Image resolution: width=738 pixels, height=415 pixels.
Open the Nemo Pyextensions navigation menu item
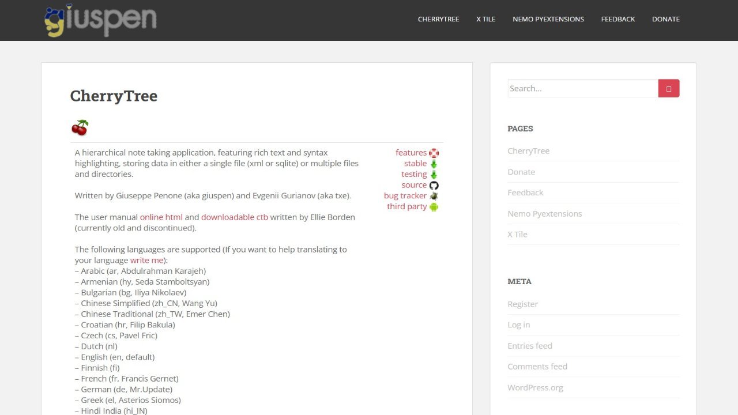click(548, 19)
